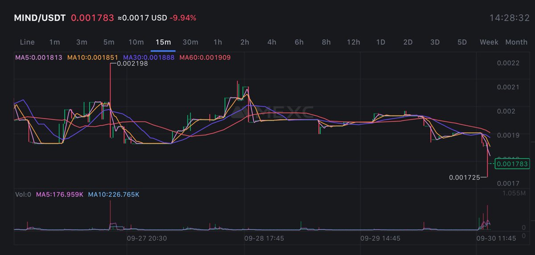Click the 09-29 14:45 time axis label
Image resolution: width=535 pixels, height=255 pixels.
pos(380,239)
